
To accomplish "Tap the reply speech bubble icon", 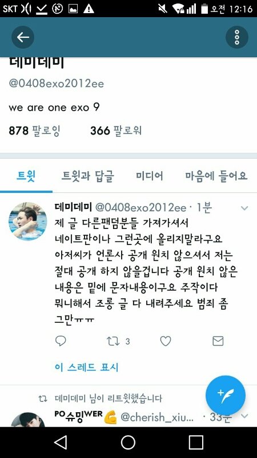I will pyautogui.click(x=61, y=341).
